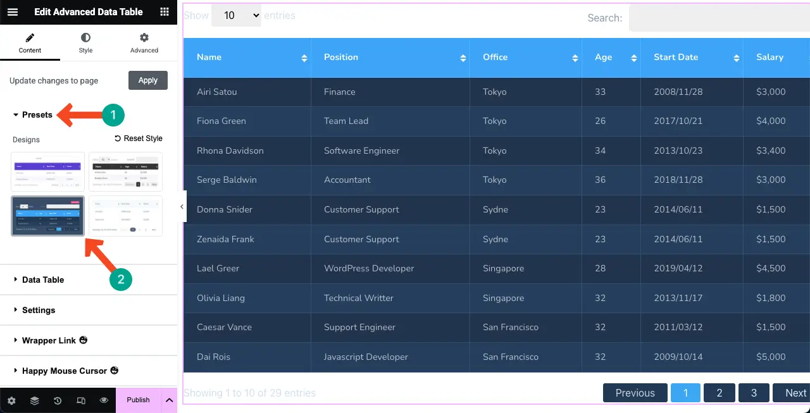Click the Accountant position cell

(390, 180)
